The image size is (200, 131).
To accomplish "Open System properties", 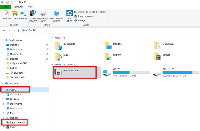I will [x=84, y=16].
